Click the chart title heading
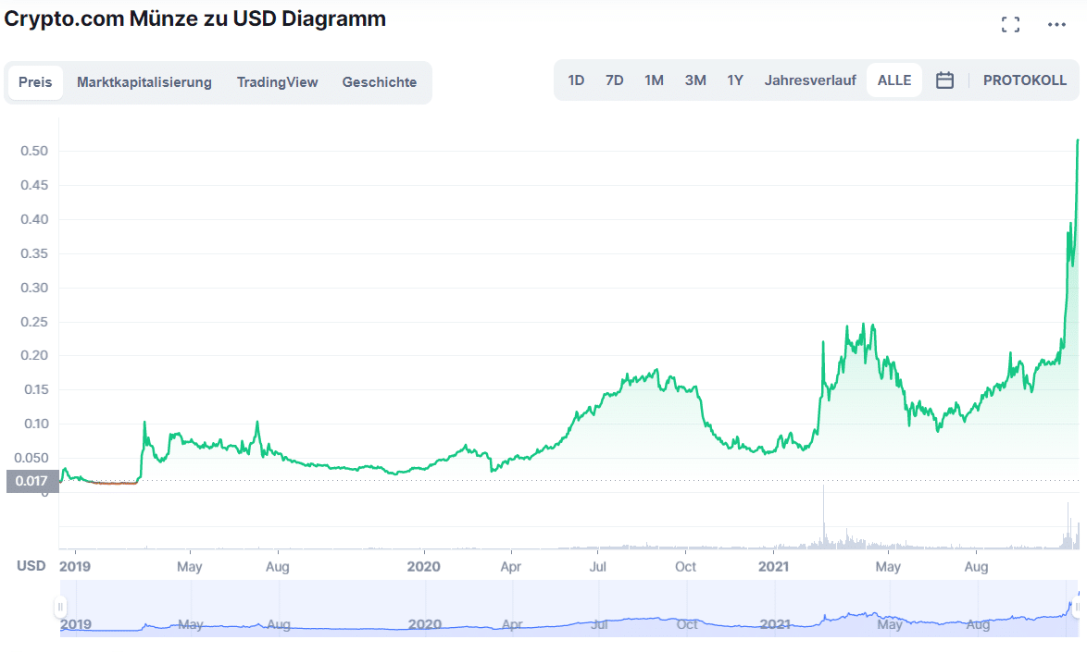Image resolution: width=1087 pixels, height=652 pixels. tap(194, 18)
